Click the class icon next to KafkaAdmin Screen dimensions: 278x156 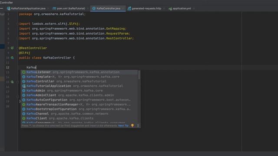[24, 91]
